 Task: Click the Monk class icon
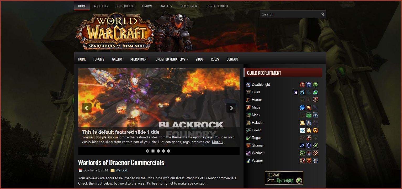(x=248, y=115)
